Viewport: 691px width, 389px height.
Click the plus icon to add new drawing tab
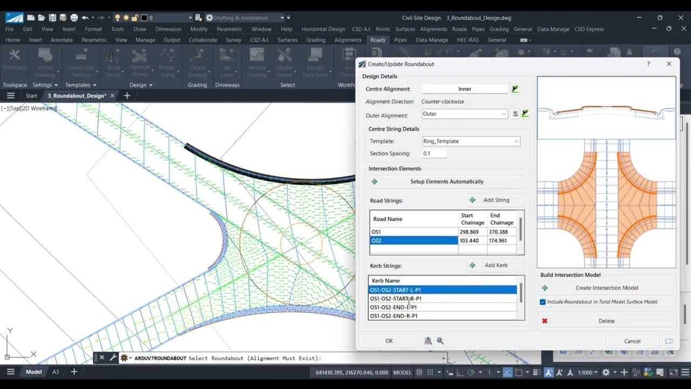coord(127,96)
